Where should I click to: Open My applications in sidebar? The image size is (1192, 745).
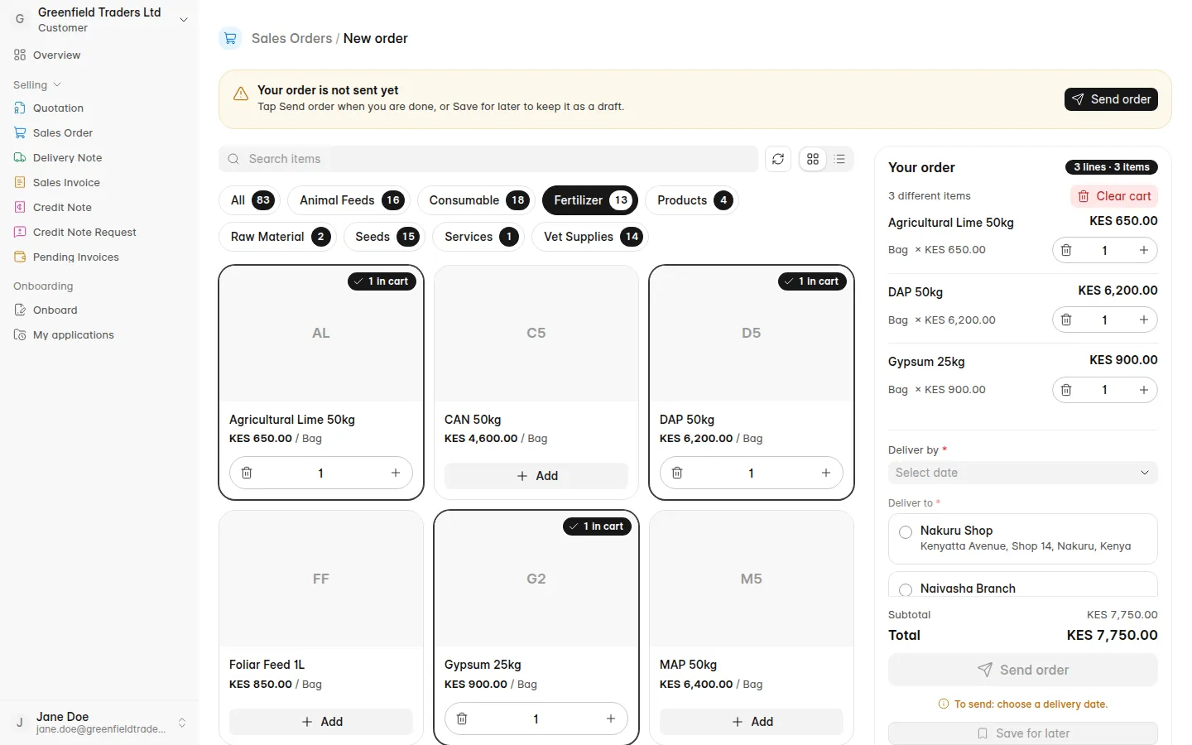click(x=99, y=335)
